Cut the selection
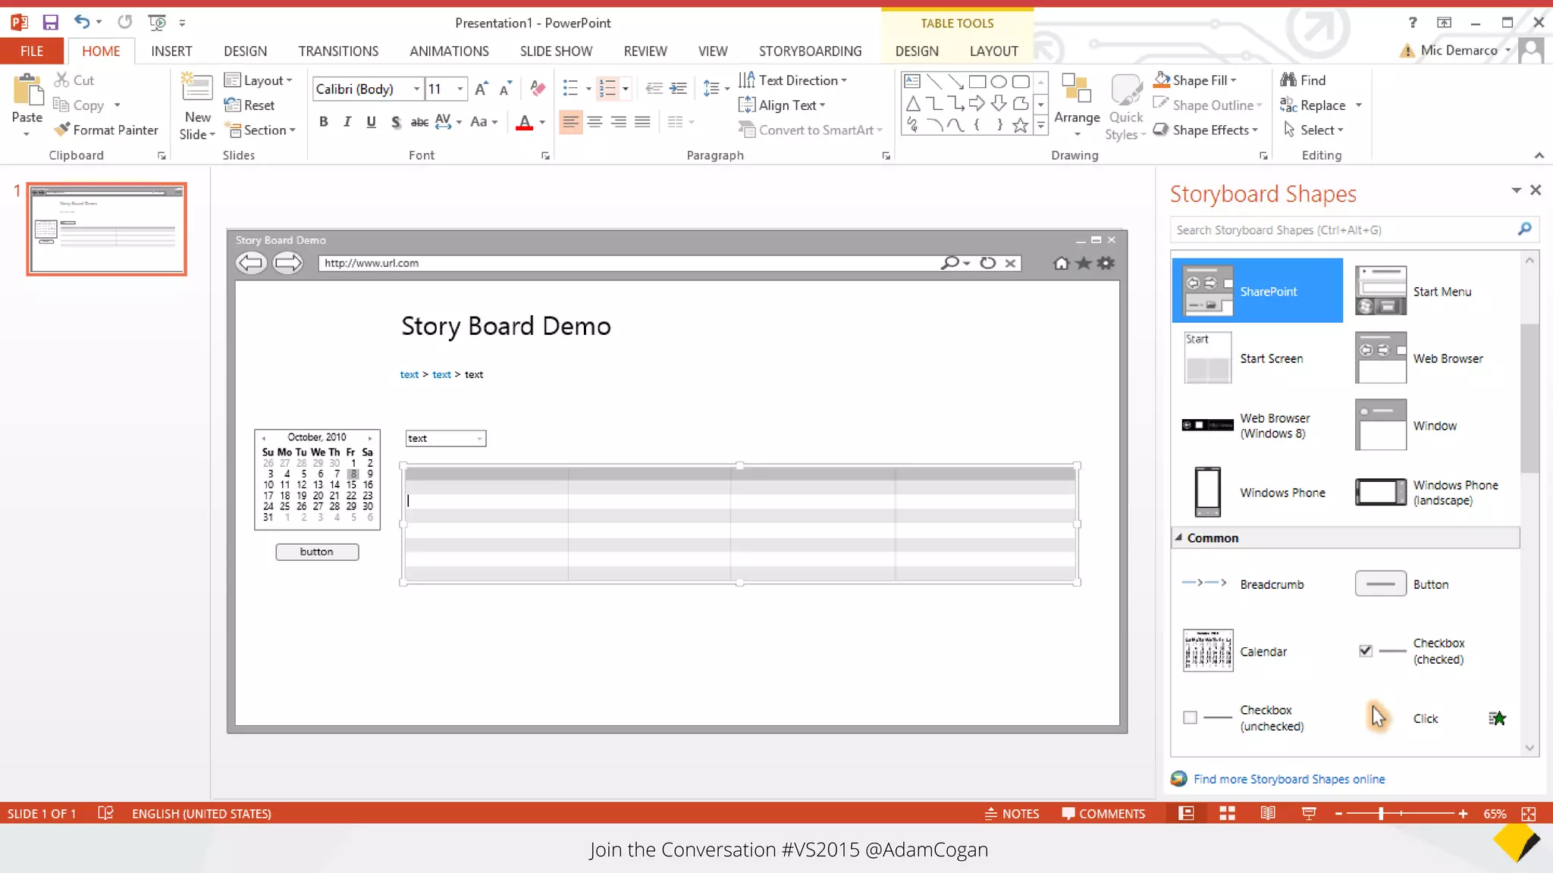 [x=74, y=80]
